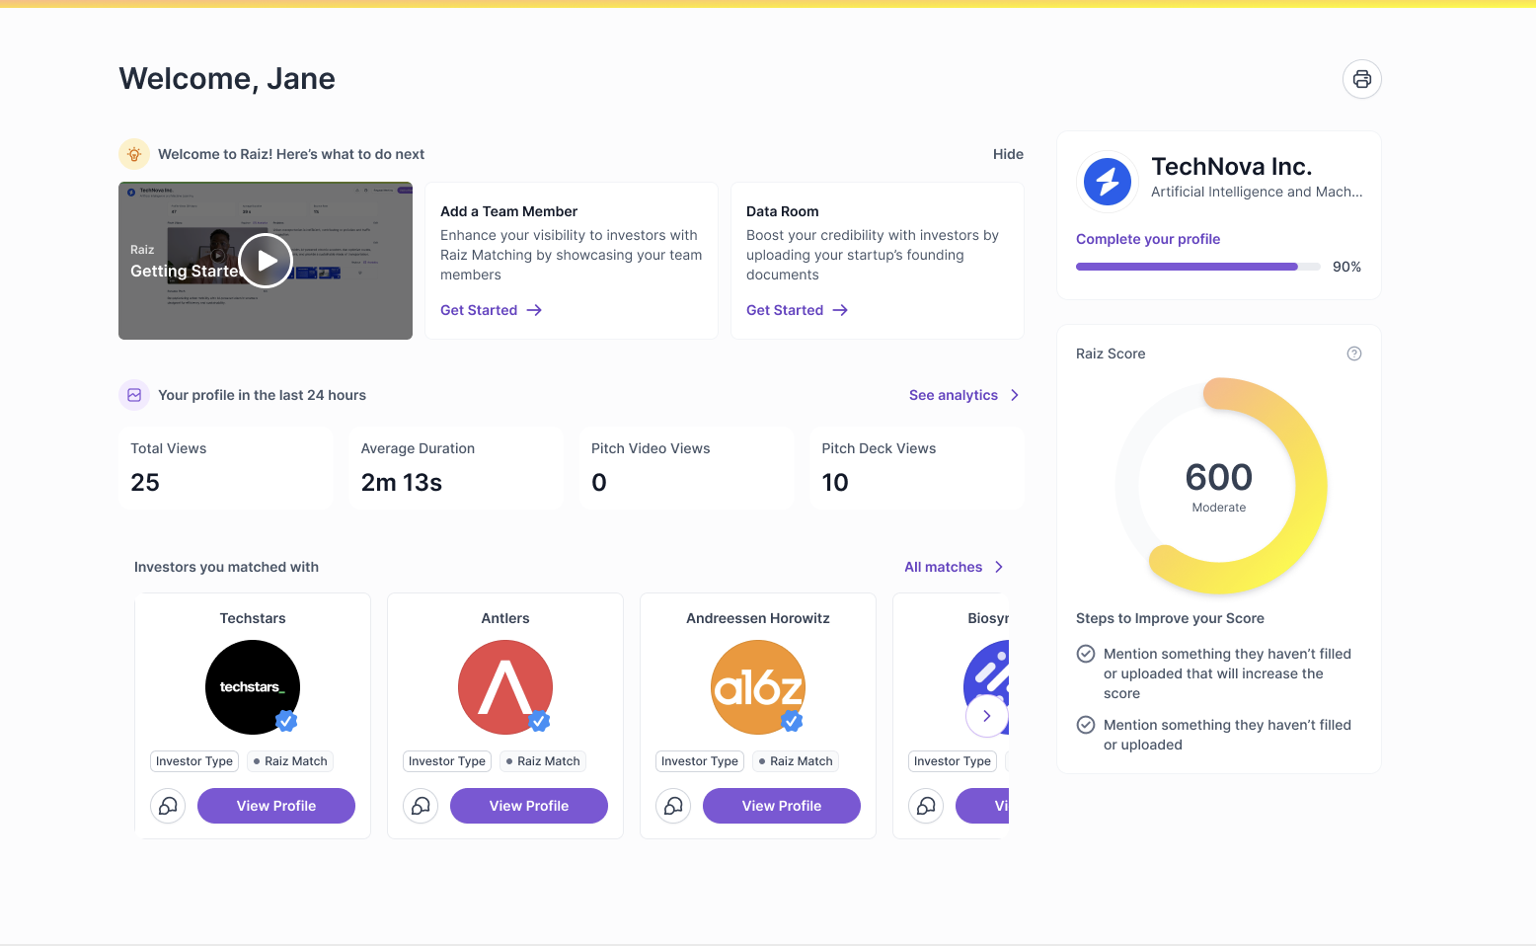Click Investor Type tag on Techstars card
Image resolution: width=1536 pixels, height=946 pixels.
tap(194, 761)
